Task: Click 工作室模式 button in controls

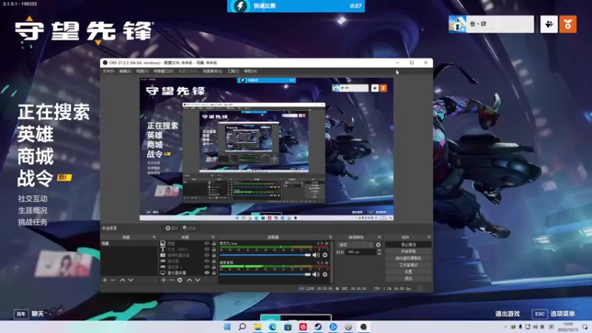Action: coord(408,265)
